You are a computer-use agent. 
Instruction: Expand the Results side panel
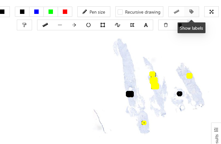click(x=216, y=134)
